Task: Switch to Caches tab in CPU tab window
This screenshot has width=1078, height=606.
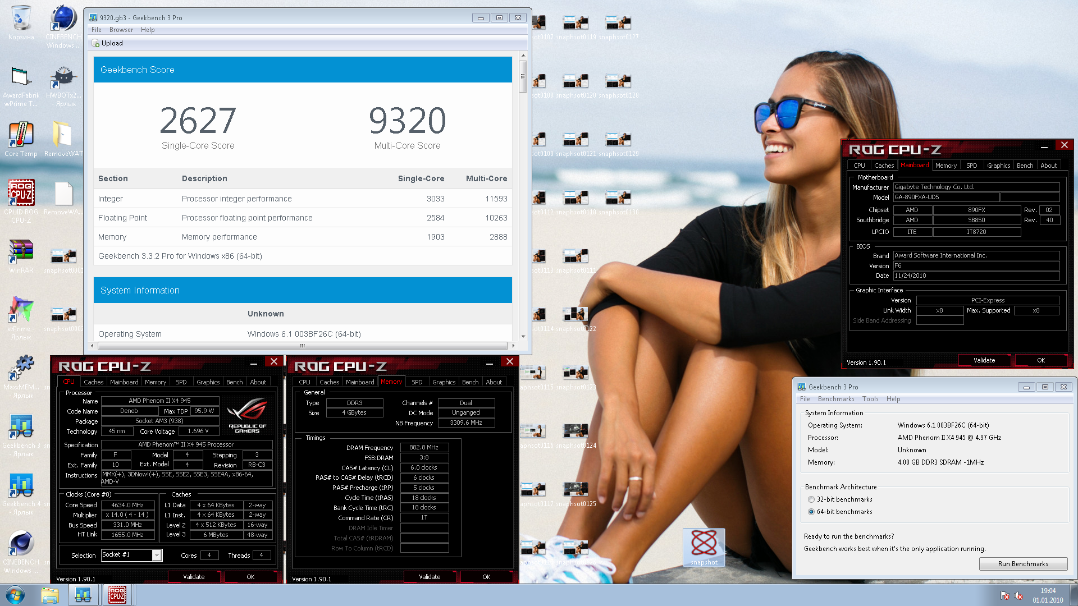Action: click(93, 382)
